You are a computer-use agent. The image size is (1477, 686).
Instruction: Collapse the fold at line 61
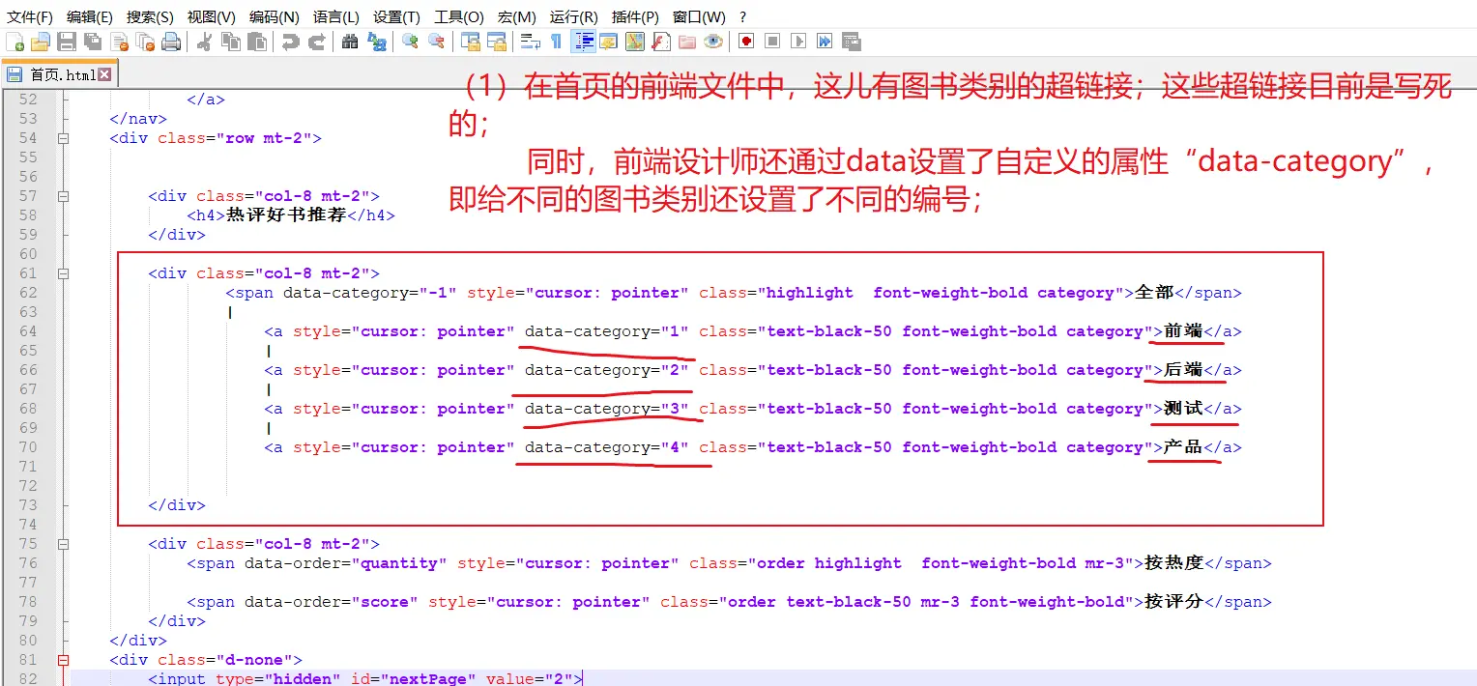pos(64,273)
